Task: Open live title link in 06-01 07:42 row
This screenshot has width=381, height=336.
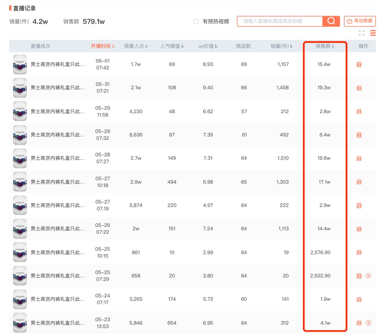Action: pyautogui.click(x=58, y=64)
